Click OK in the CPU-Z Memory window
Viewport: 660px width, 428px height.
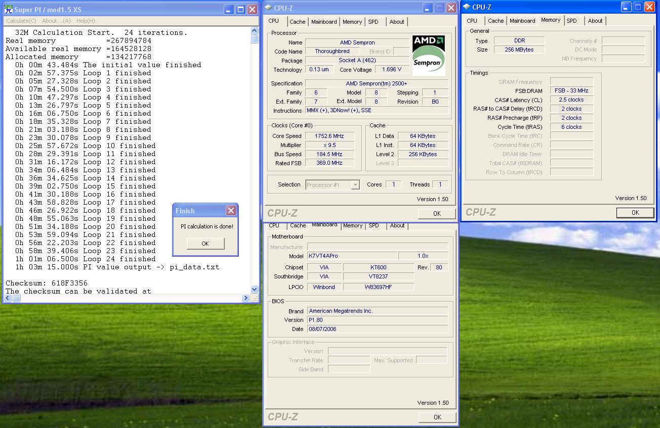coord(635,213)
